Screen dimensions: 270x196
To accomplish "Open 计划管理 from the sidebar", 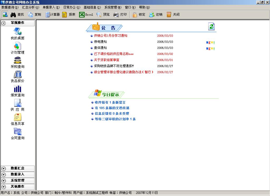I will (x=17, y=46).
